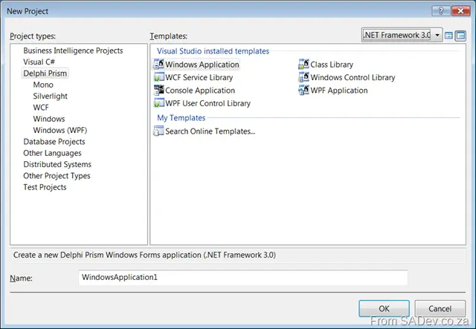Switch templates to large icons view
Viewport: 476px width, 329px height.
pyautogui.click(x=448, y=36)
